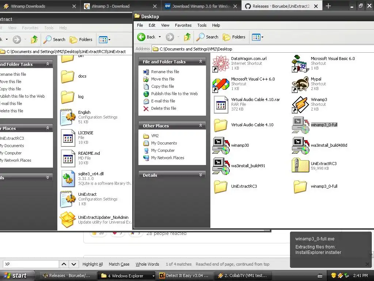
Task: Toggle Match Case in find bar
Action: click(x=119, y=264)
